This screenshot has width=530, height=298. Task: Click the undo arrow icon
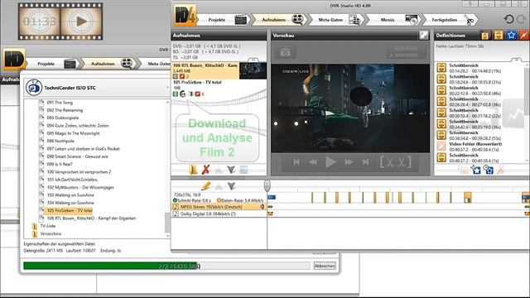pyautogui.click(x=508, y=19)
